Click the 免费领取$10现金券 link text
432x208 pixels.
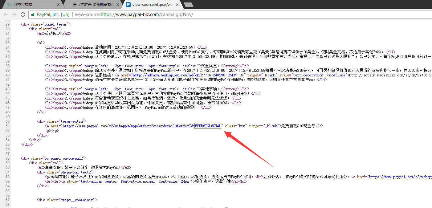(x=298, y=126)
